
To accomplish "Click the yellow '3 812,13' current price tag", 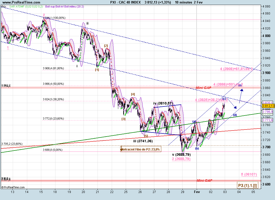I will click(x=268, y=106).
